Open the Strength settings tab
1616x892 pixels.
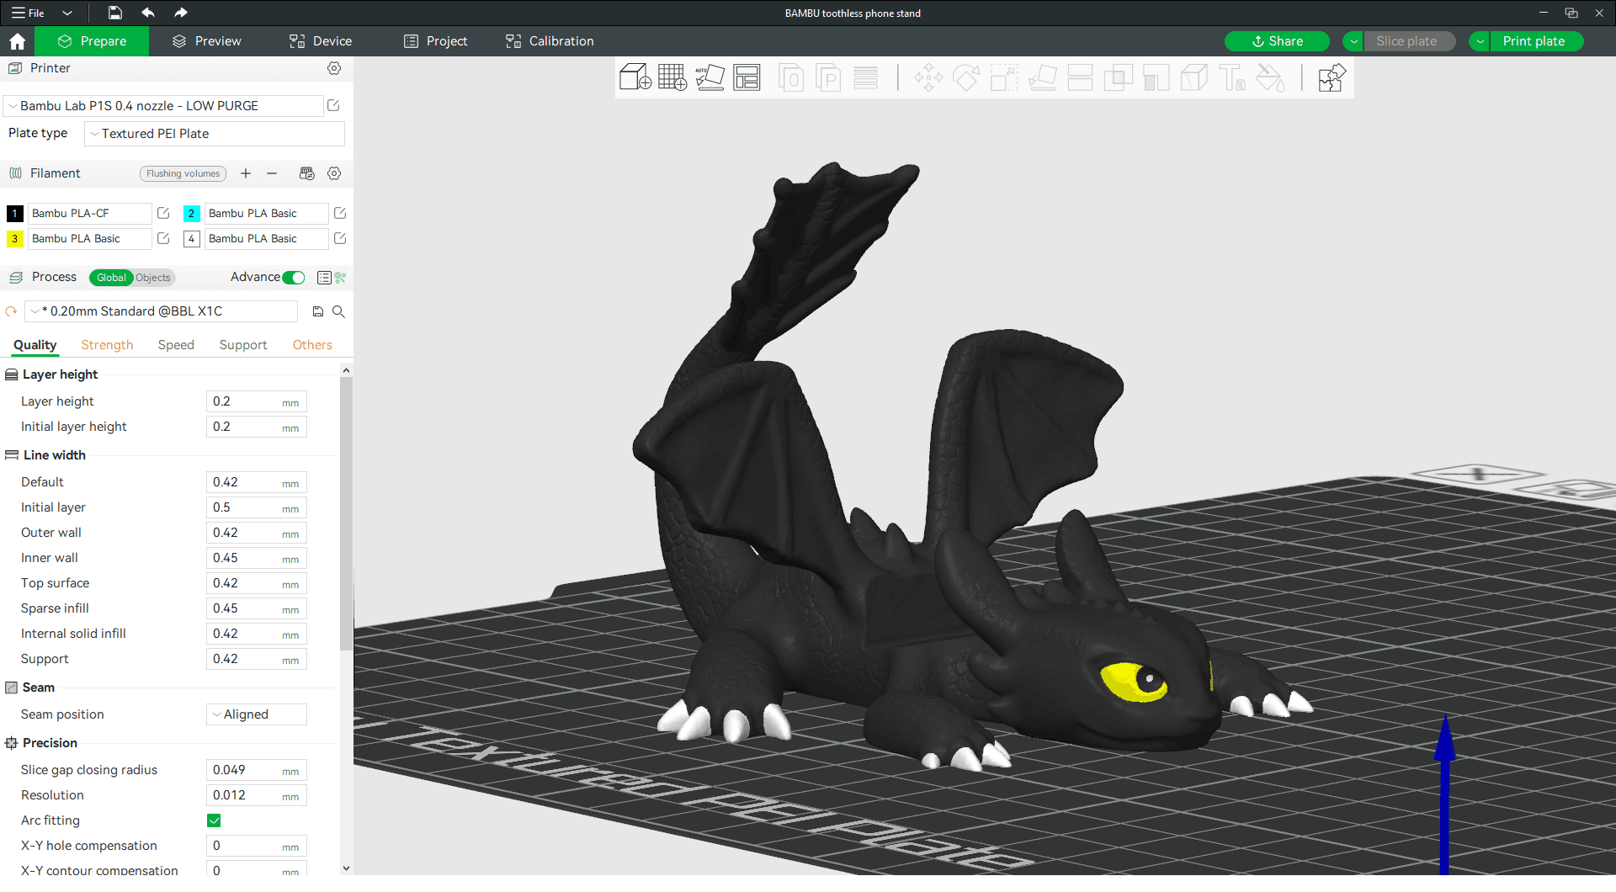click(107, 345)
